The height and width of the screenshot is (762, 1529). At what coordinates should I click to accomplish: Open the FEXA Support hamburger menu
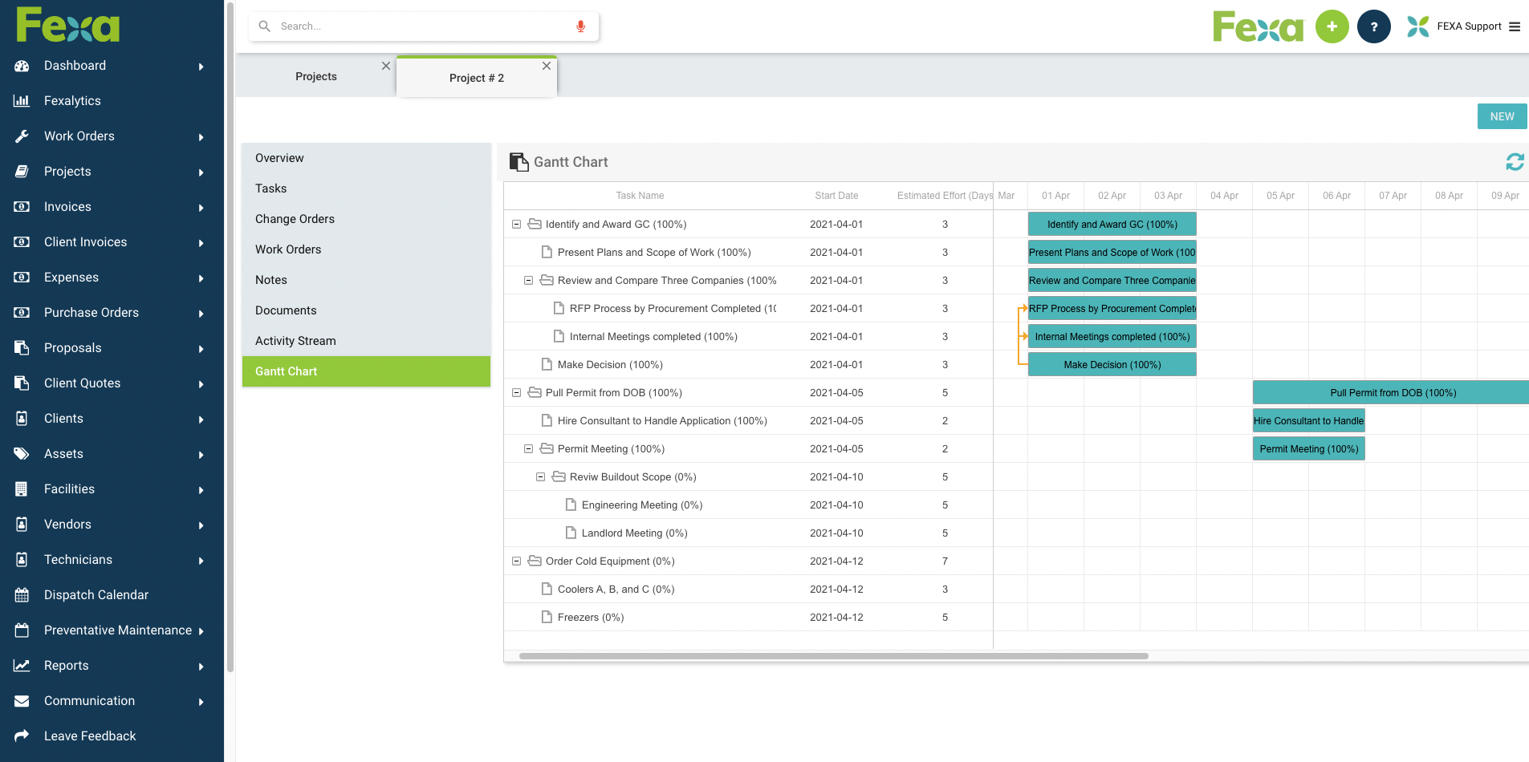pyautogui.click(x=1515, y=26)
